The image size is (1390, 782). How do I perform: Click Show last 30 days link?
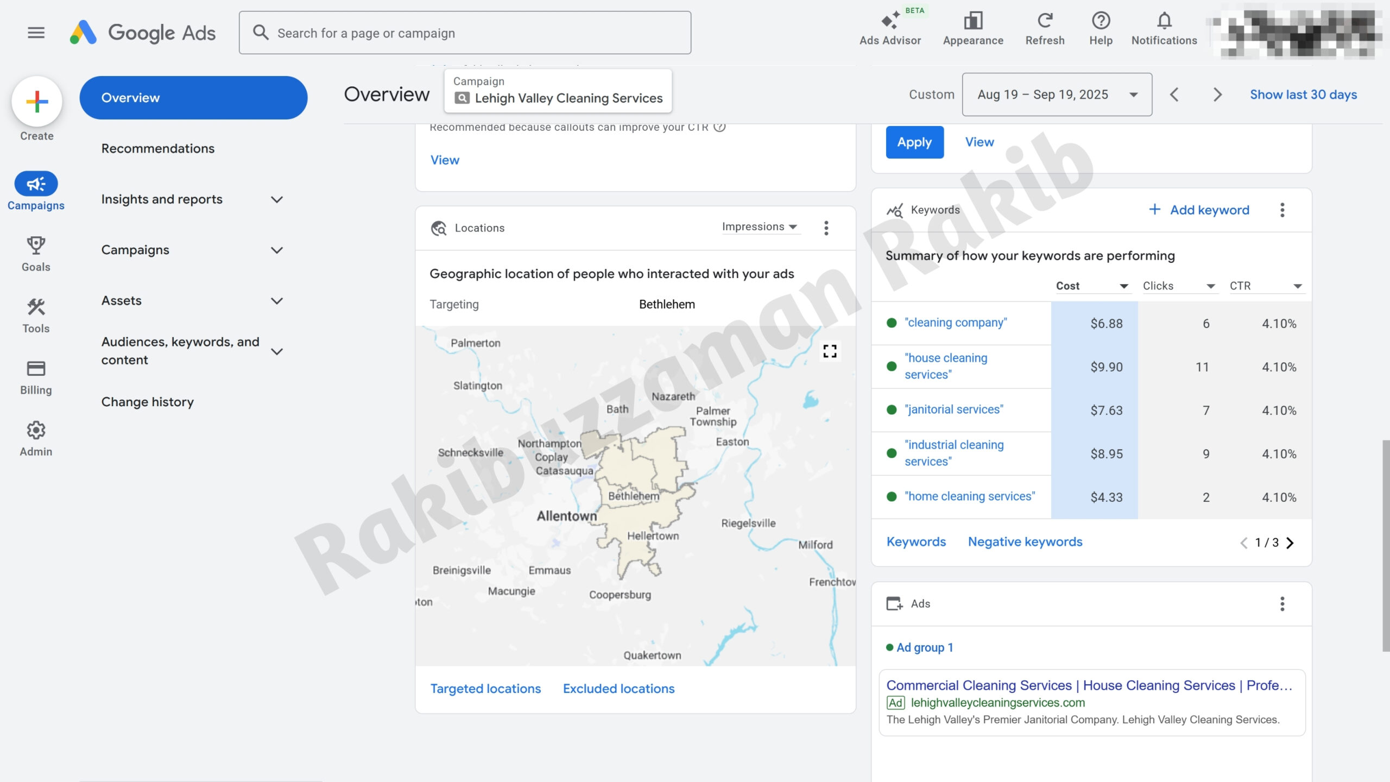[1303, 94]
